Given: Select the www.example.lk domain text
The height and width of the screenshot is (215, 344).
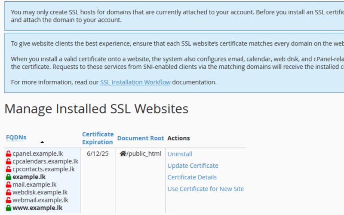Looking at the screenshot, I should [37, 208].
